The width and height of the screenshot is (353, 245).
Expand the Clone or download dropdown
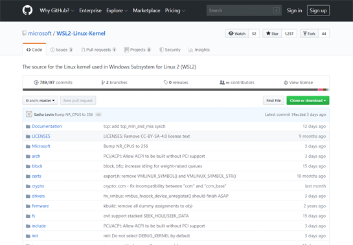[308, 100]
